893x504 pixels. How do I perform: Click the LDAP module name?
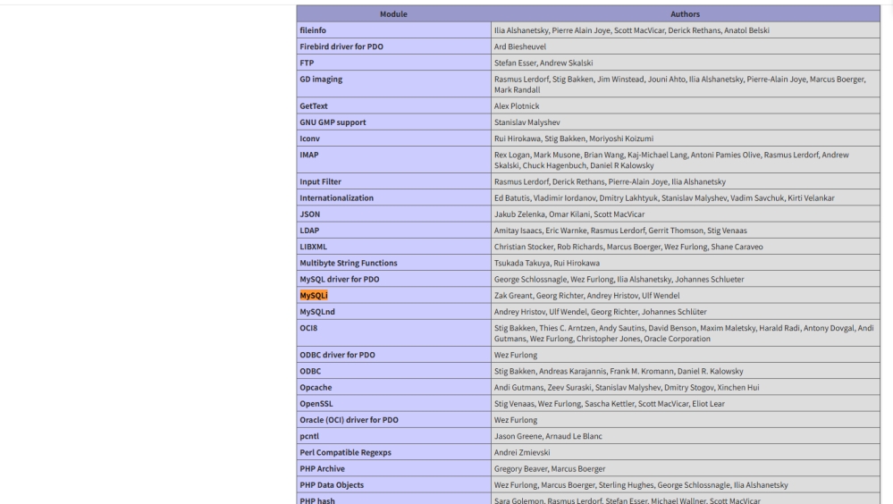pyautogui.click(x=309, y=230)
